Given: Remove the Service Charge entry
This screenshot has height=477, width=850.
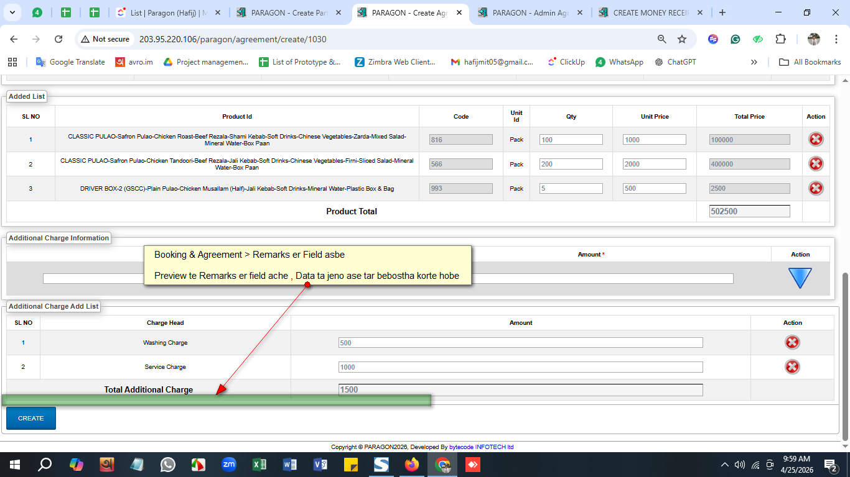Looking at the screenshot, I should (x=792, y=367).
